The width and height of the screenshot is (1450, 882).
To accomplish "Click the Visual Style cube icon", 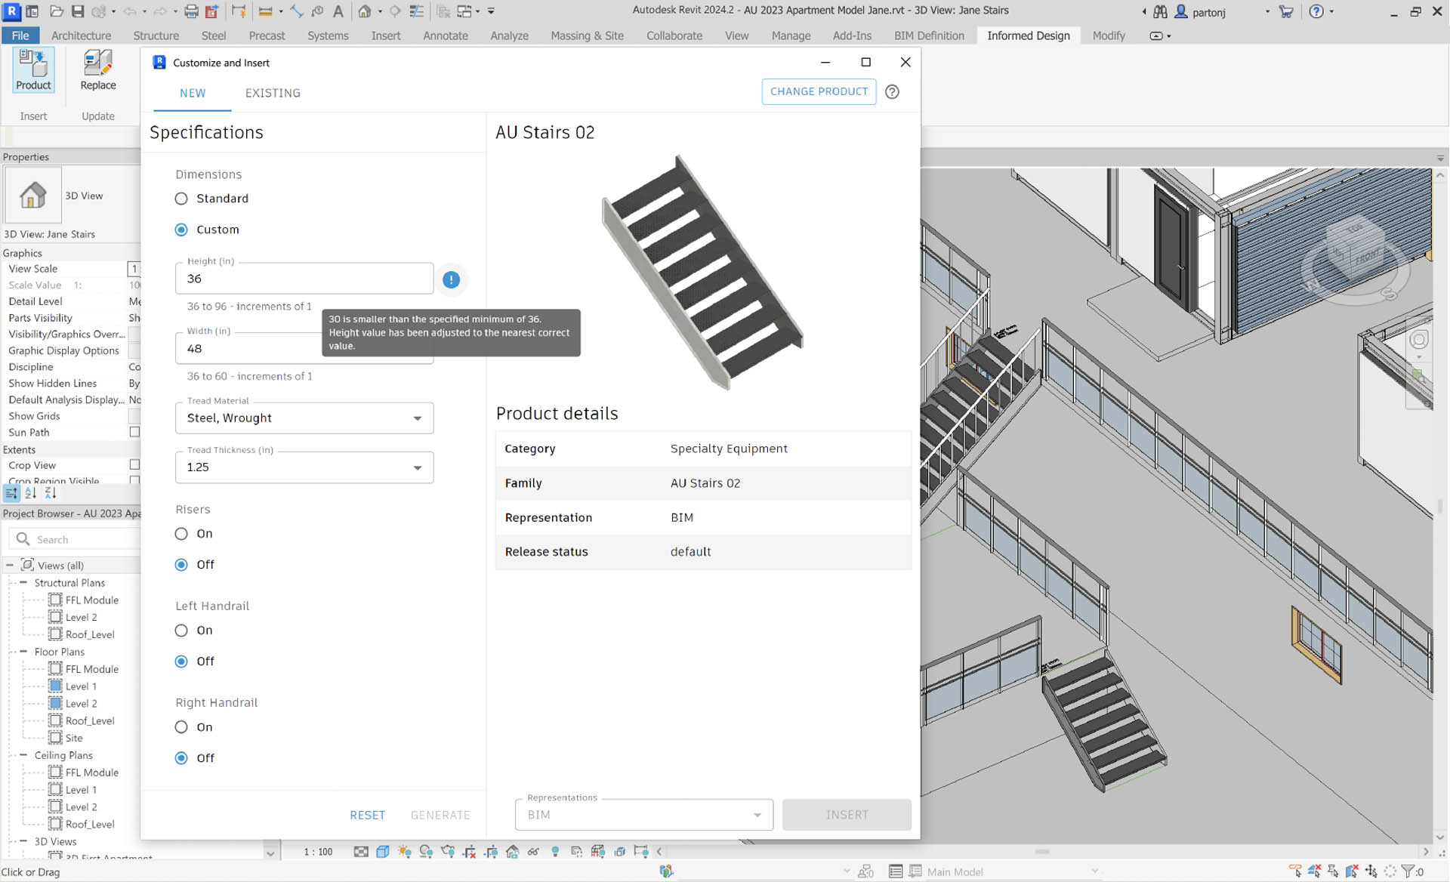I will 383,852.
